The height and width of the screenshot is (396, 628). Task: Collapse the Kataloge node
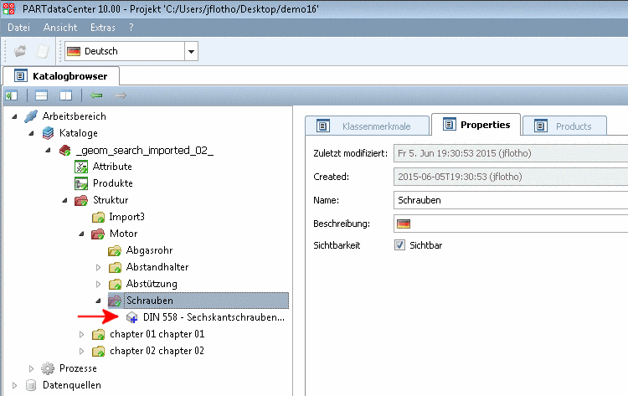pyautogui.click(x=32, y=133)
